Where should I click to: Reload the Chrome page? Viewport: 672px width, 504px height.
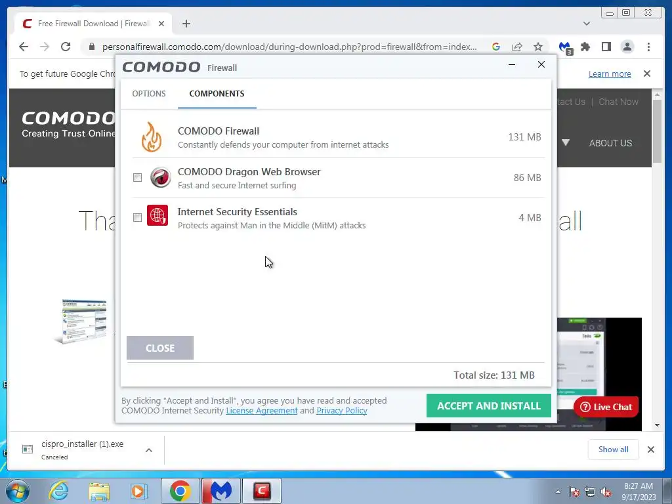[66, 47]
